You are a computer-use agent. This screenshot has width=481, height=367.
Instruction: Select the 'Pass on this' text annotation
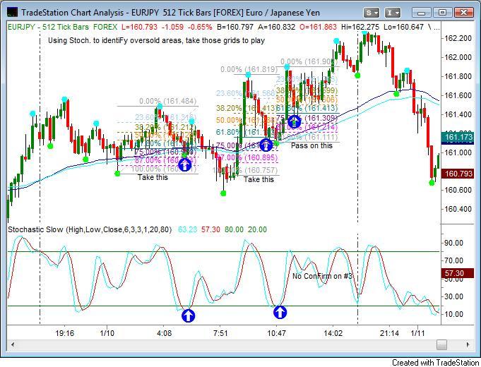click(311, 145)
